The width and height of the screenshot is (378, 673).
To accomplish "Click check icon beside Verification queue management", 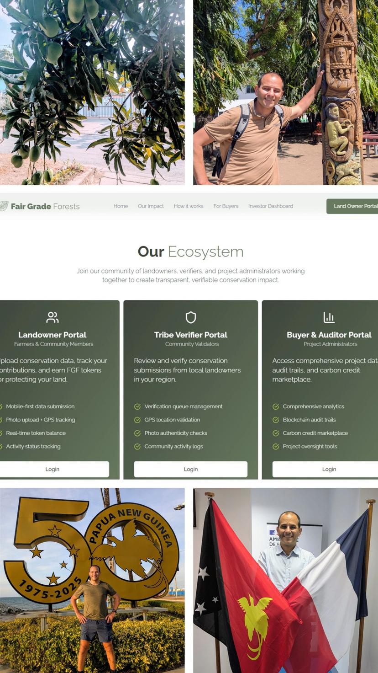I will point(137,406).
